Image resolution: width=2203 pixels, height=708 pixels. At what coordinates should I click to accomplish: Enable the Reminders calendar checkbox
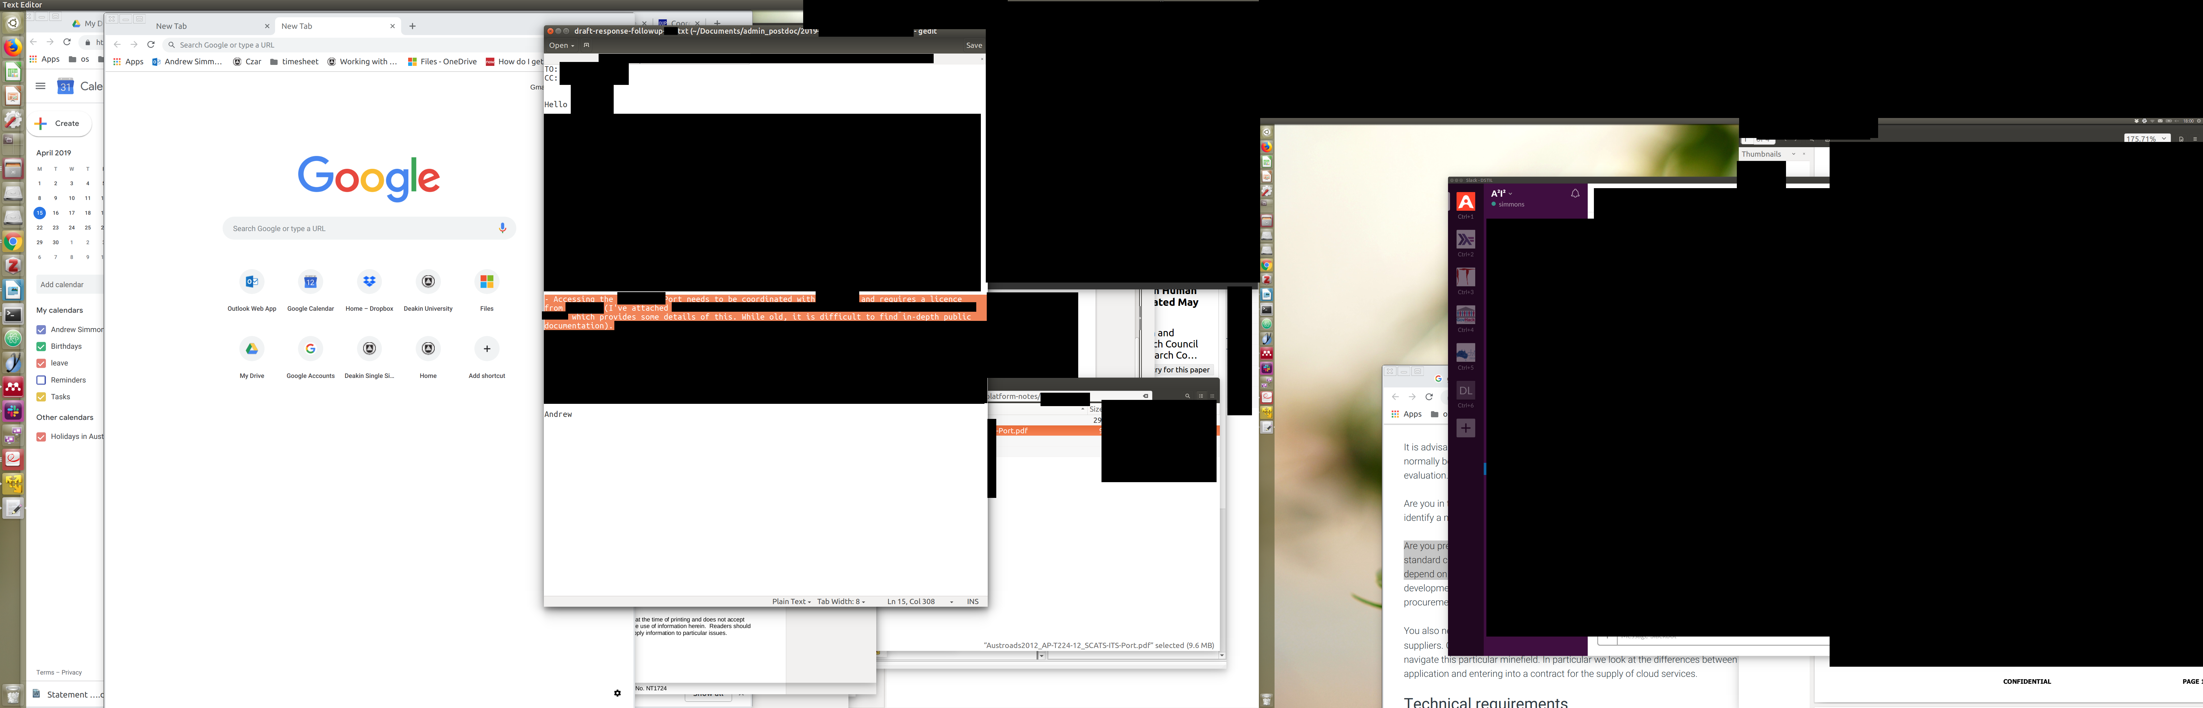(x=41, y=380)
